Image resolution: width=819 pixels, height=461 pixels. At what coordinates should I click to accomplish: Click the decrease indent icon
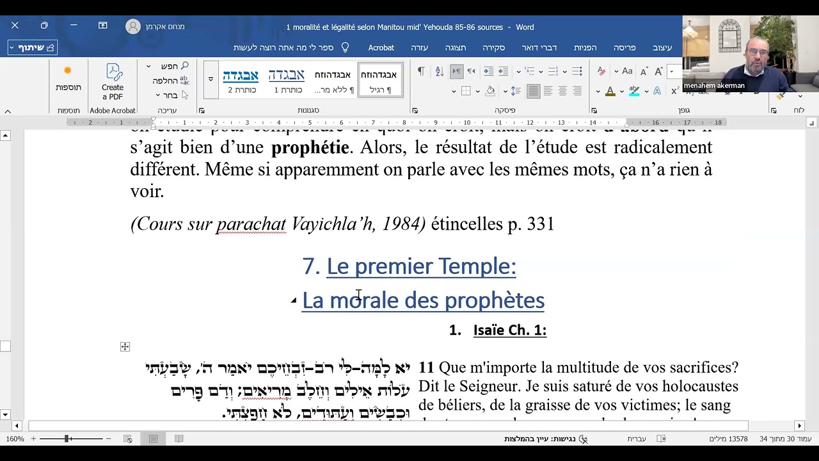click(x=504, y=72)
